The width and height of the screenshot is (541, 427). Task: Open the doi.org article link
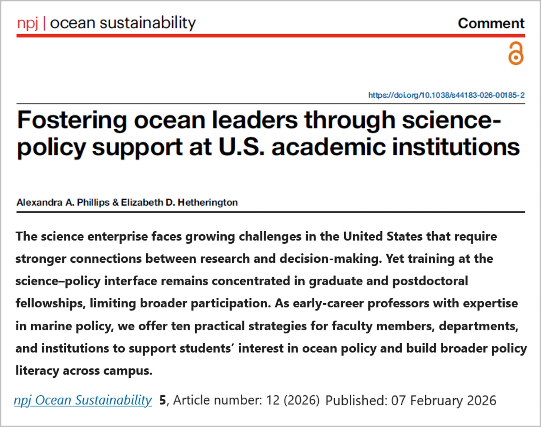(446, 95)
